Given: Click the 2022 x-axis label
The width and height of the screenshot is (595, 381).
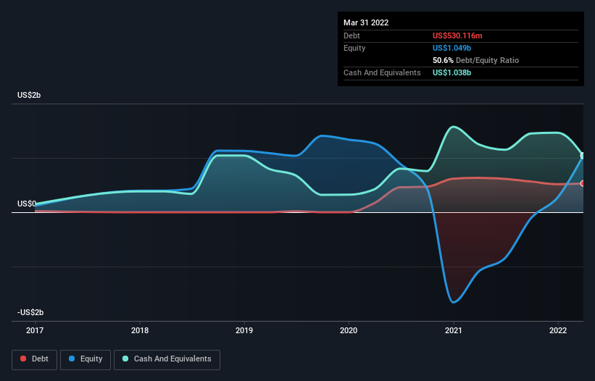Looking at the screenshot, I should (x=558, y=330).
